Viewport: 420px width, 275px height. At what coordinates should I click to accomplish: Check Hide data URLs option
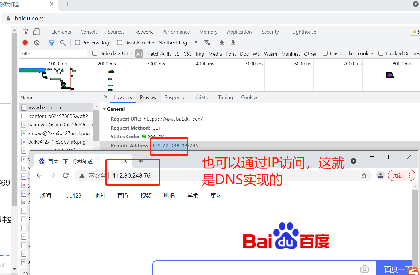95,53
